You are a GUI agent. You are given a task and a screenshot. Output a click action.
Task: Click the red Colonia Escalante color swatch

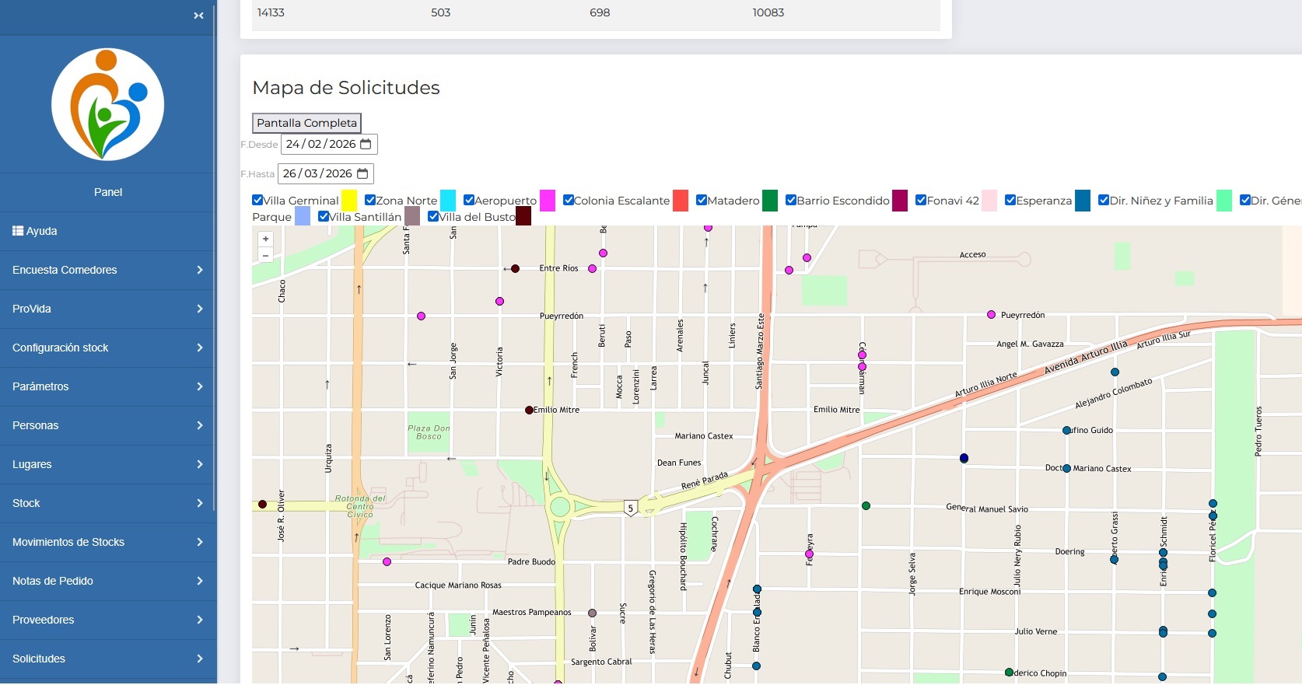tap(681, 201)
